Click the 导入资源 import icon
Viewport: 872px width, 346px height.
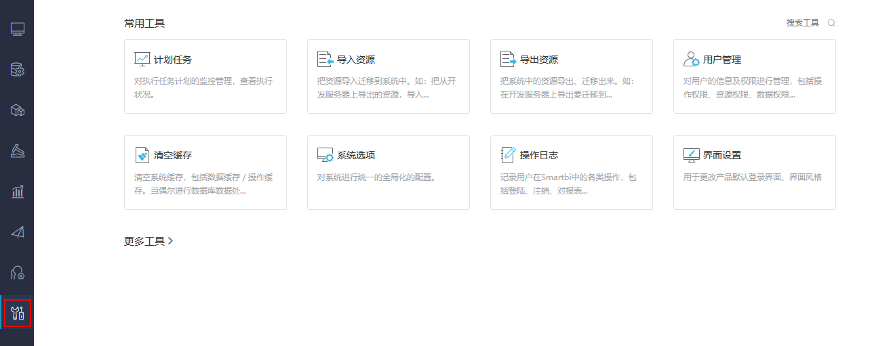[325, 59]
